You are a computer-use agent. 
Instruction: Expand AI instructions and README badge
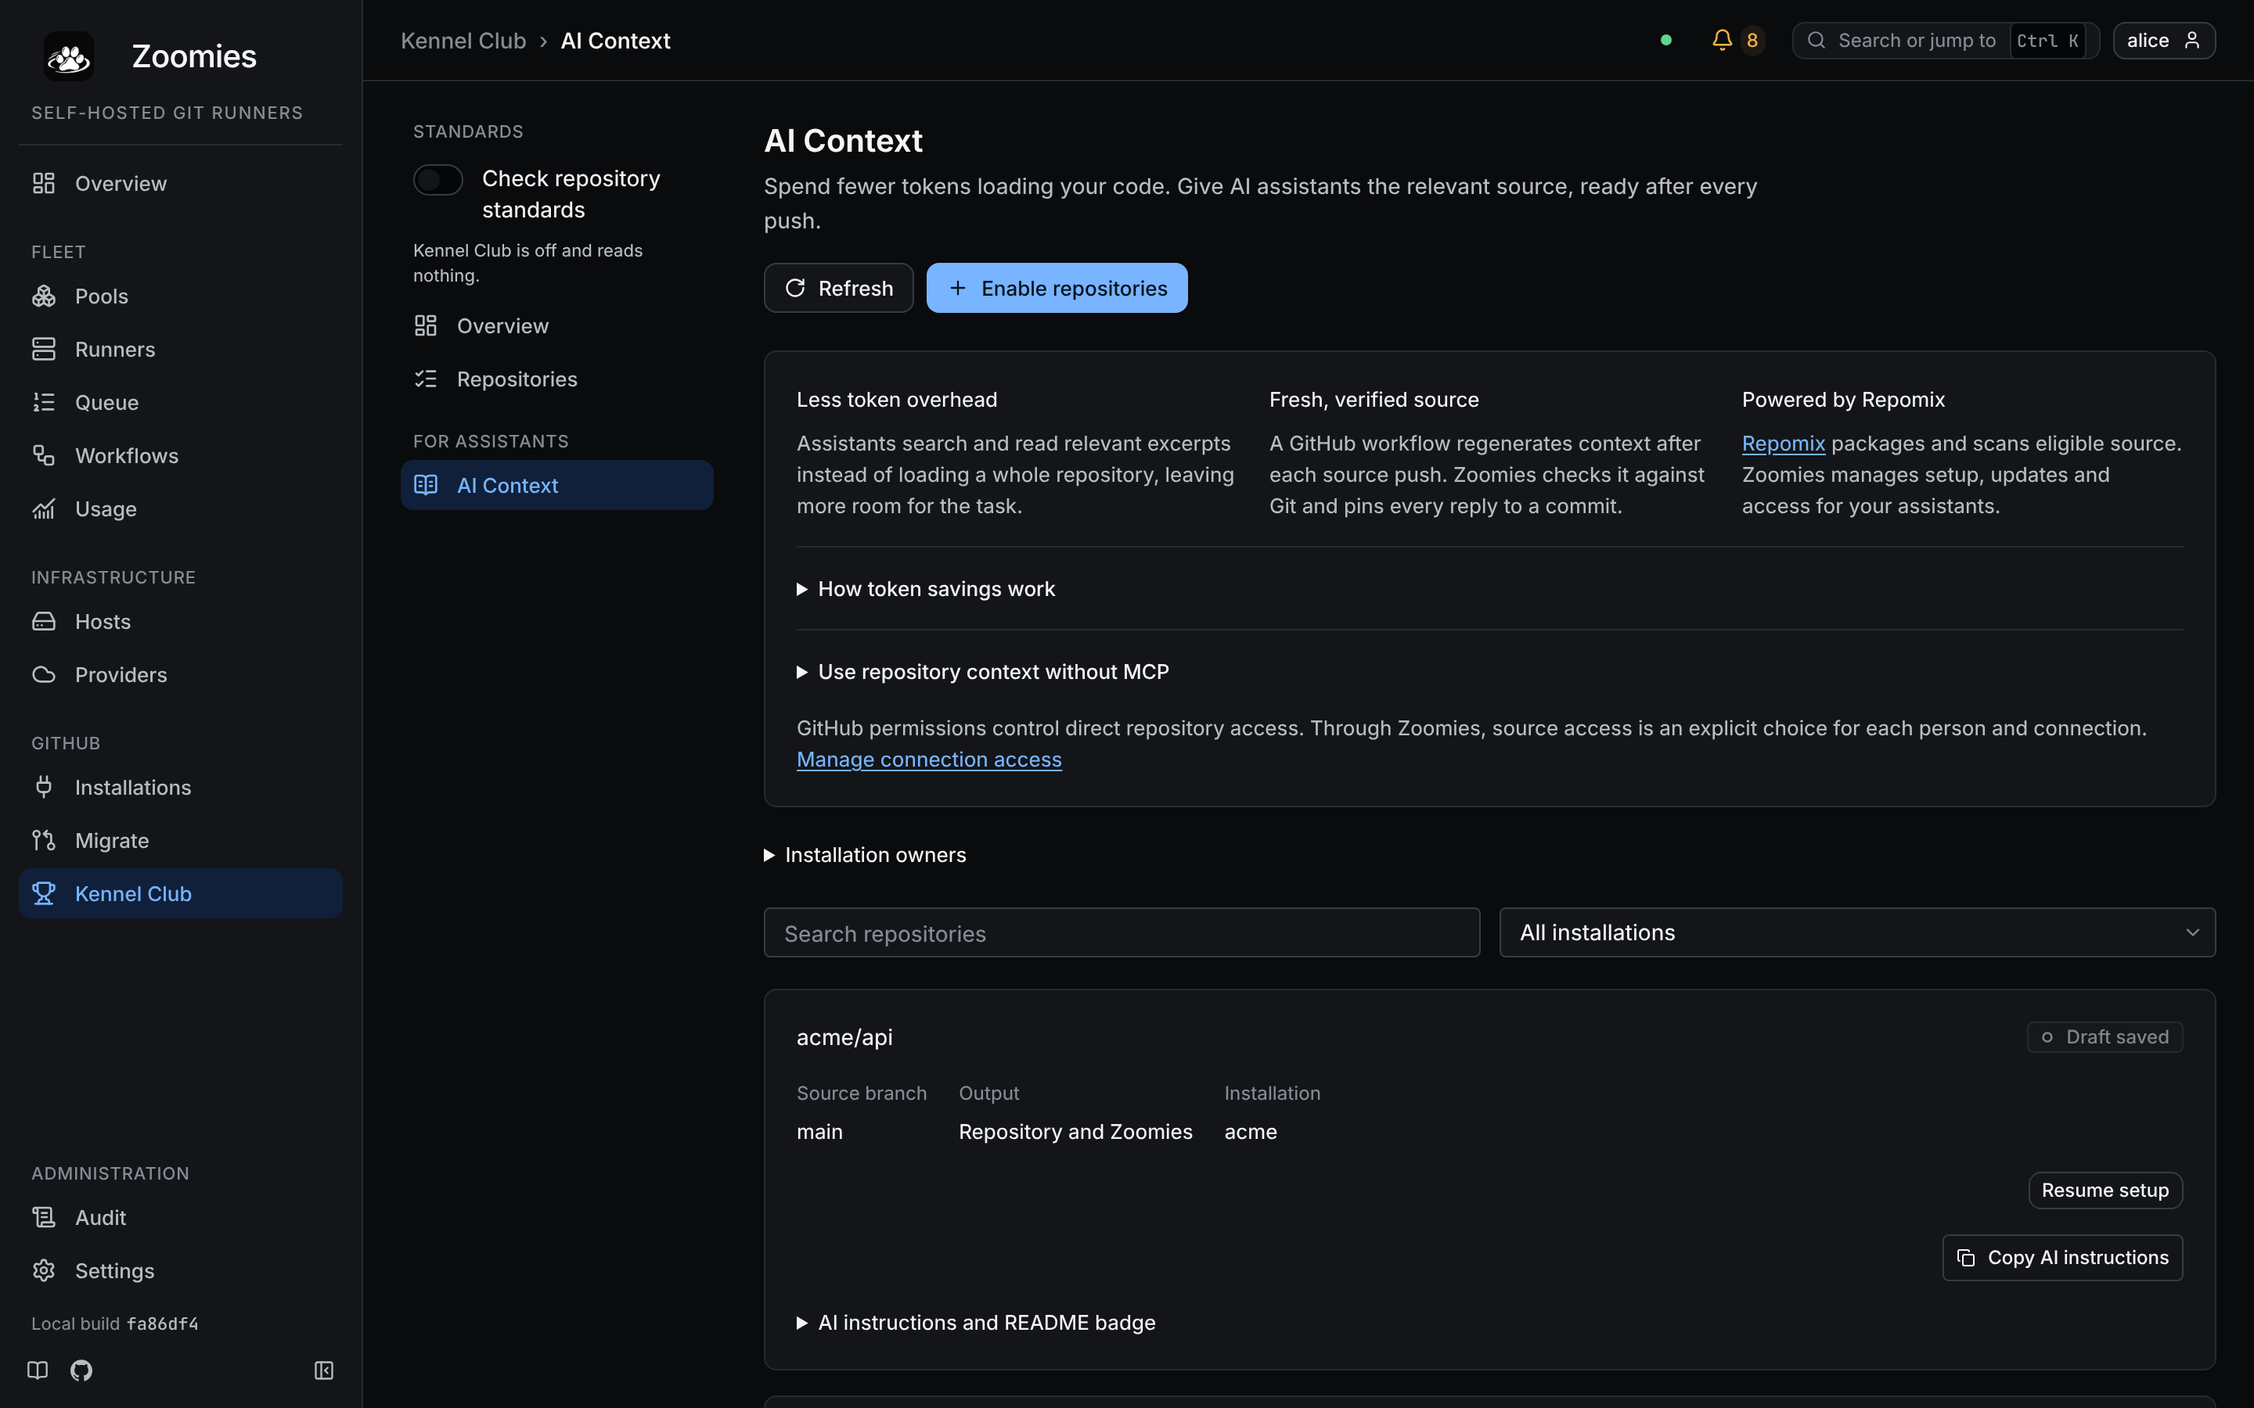tap(976, 1324)
